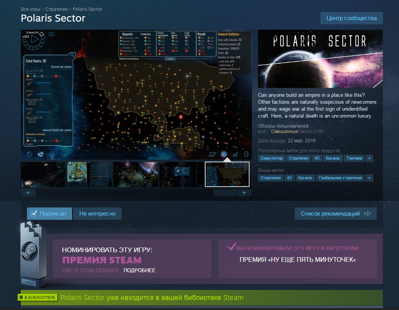Click the right arrow of screenshot strip
Viewport: 399px width, 310px height.
click(x=244, y=193)
